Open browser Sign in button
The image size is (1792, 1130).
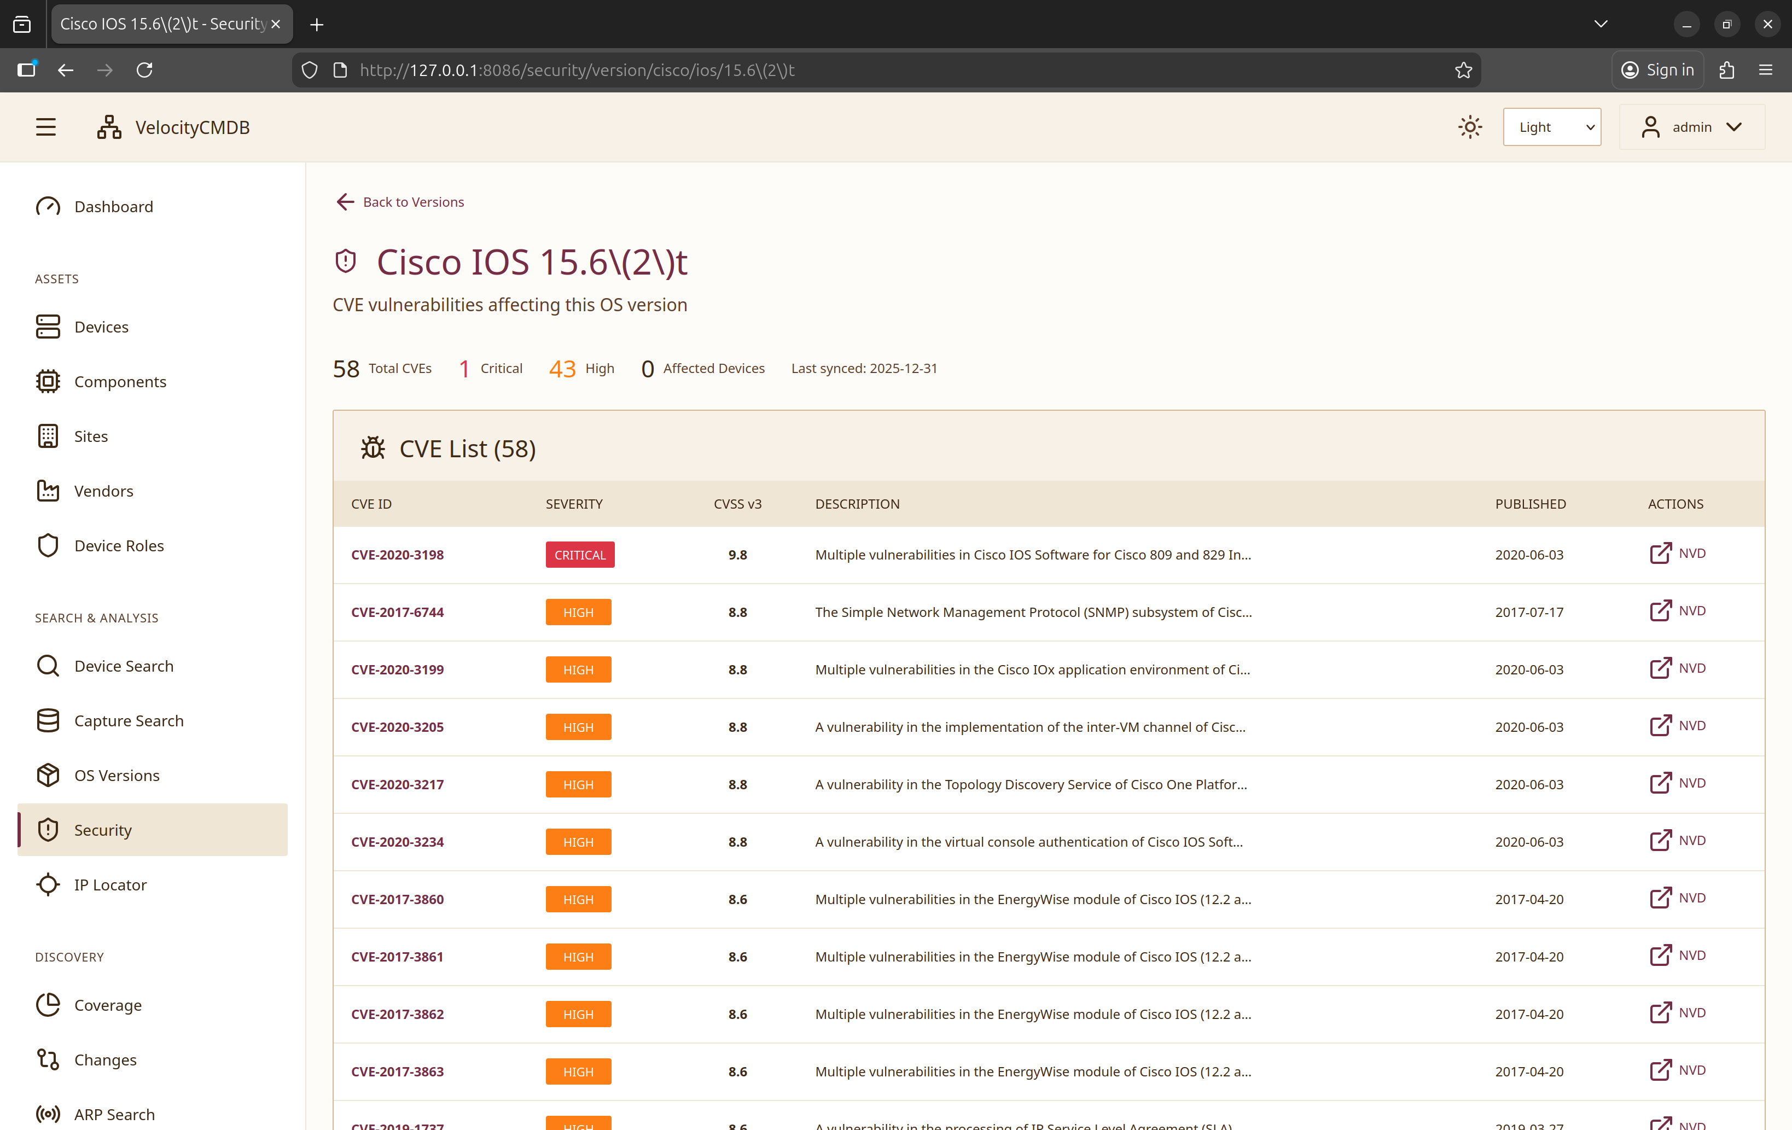(x=1657, y=70)
